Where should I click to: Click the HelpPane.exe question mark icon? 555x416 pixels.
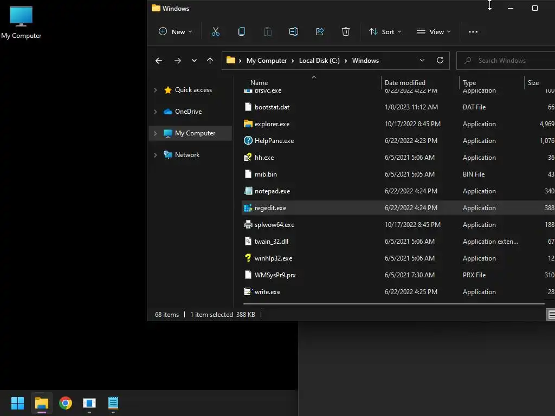click(x=248, y=140)
